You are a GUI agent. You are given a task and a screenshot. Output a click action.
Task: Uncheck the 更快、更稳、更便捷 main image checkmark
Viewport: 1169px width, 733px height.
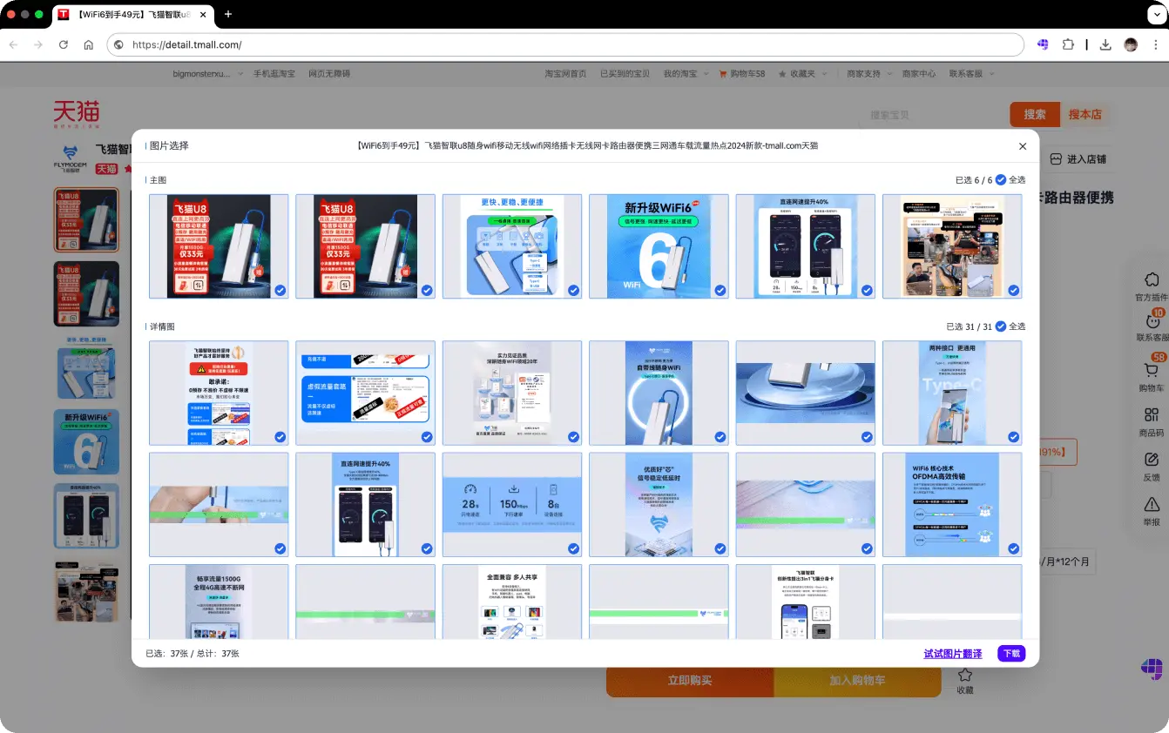point(574,291)
